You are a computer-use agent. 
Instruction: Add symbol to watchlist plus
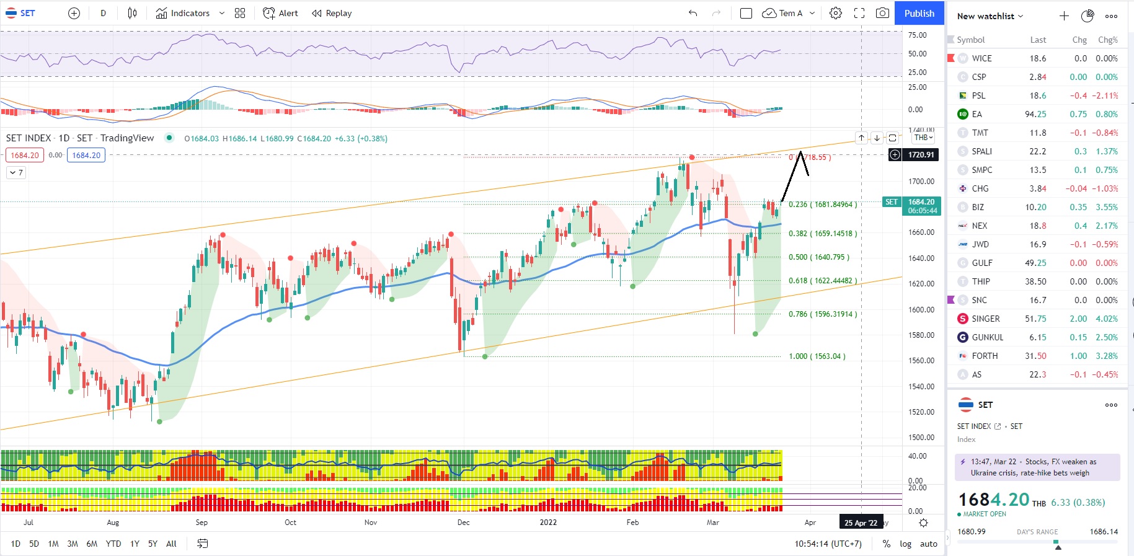(1064, 16)
